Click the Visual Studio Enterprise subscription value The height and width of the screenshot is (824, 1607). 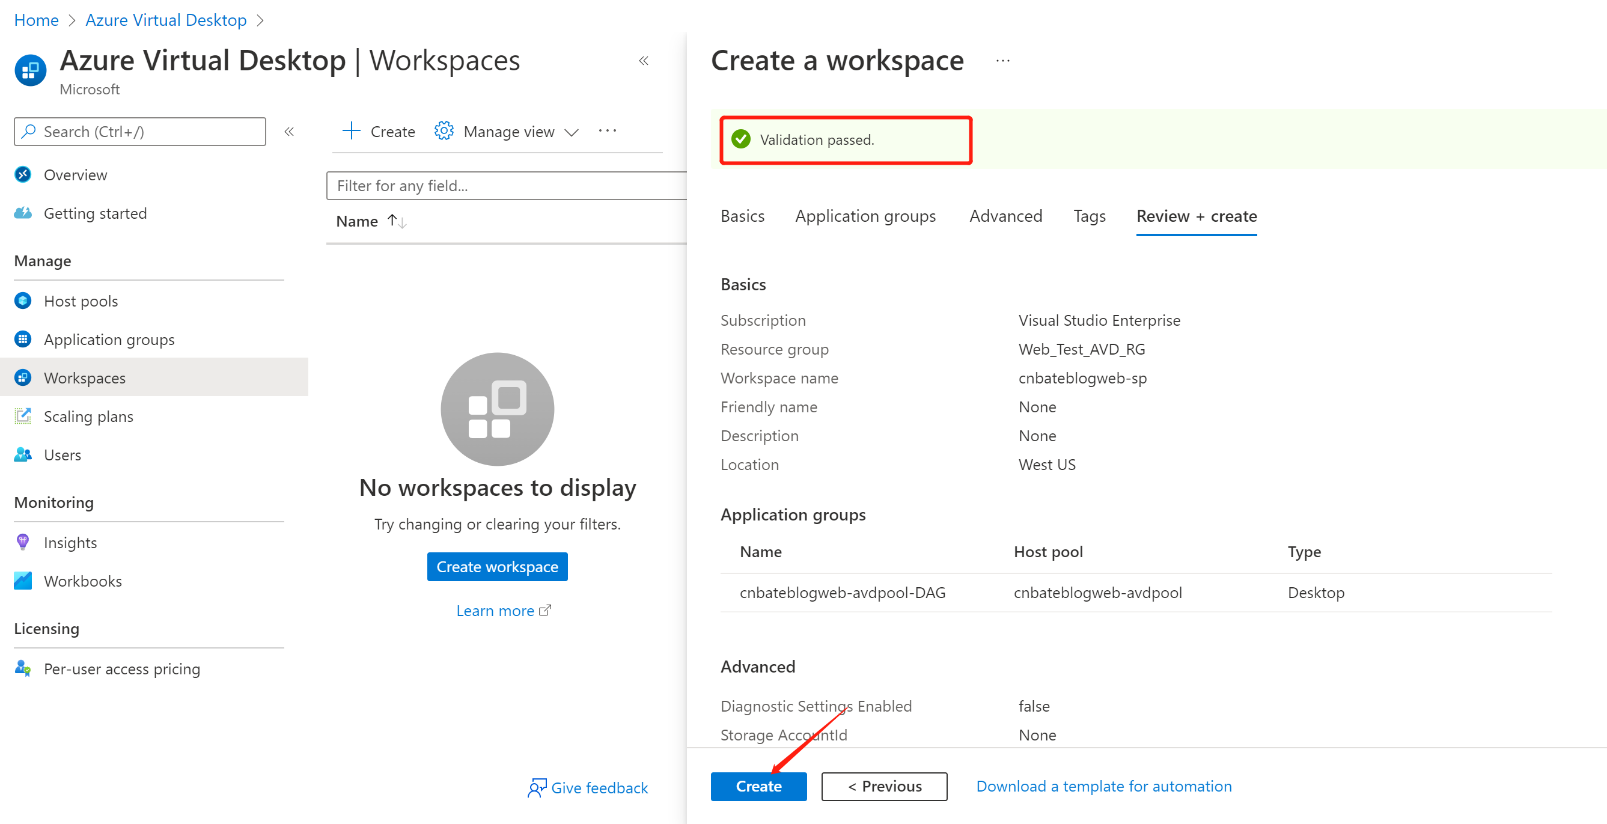point(1099,320)
